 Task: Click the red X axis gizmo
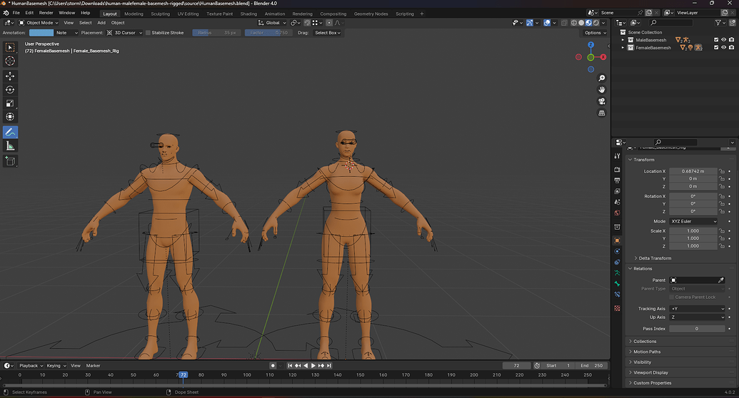603,57
